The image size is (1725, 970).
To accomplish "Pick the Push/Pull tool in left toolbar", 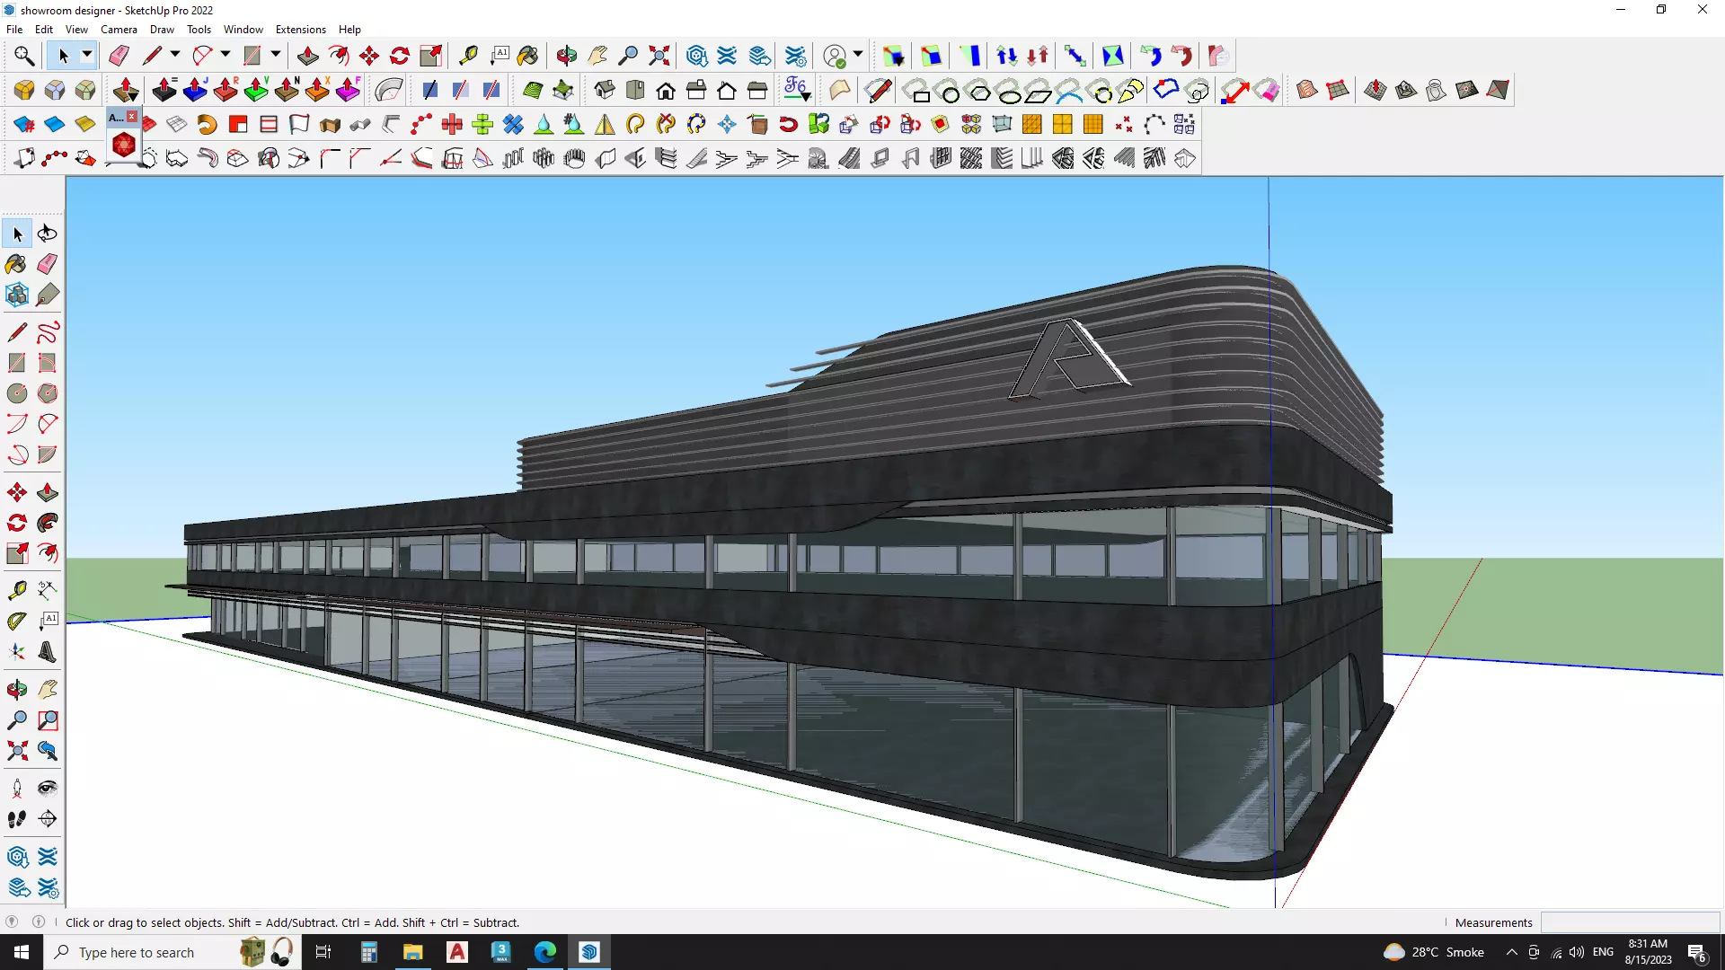I will click(x=48, y=492).
